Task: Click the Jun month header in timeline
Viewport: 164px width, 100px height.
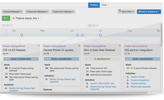Action: pyautogui.click(x=72, y=31)
